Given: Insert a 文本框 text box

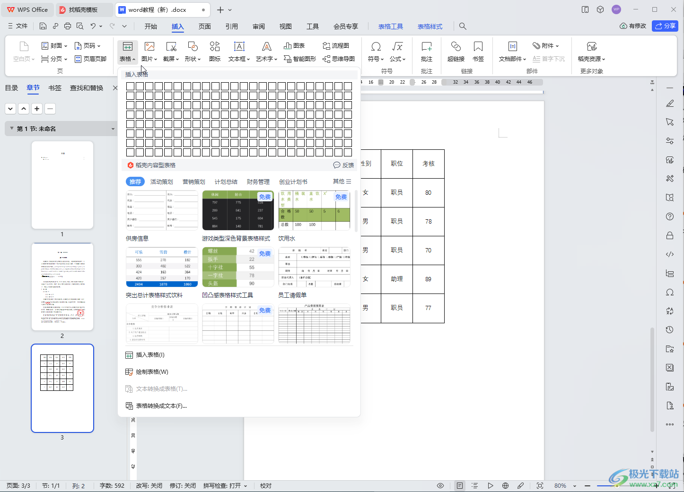Looking at the screenshot, I should pos(239,52).
